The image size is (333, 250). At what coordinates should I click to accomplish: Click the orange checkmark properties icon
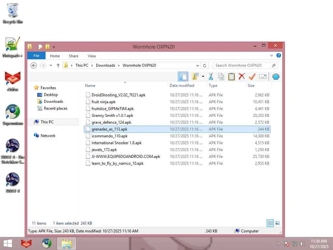252,76
